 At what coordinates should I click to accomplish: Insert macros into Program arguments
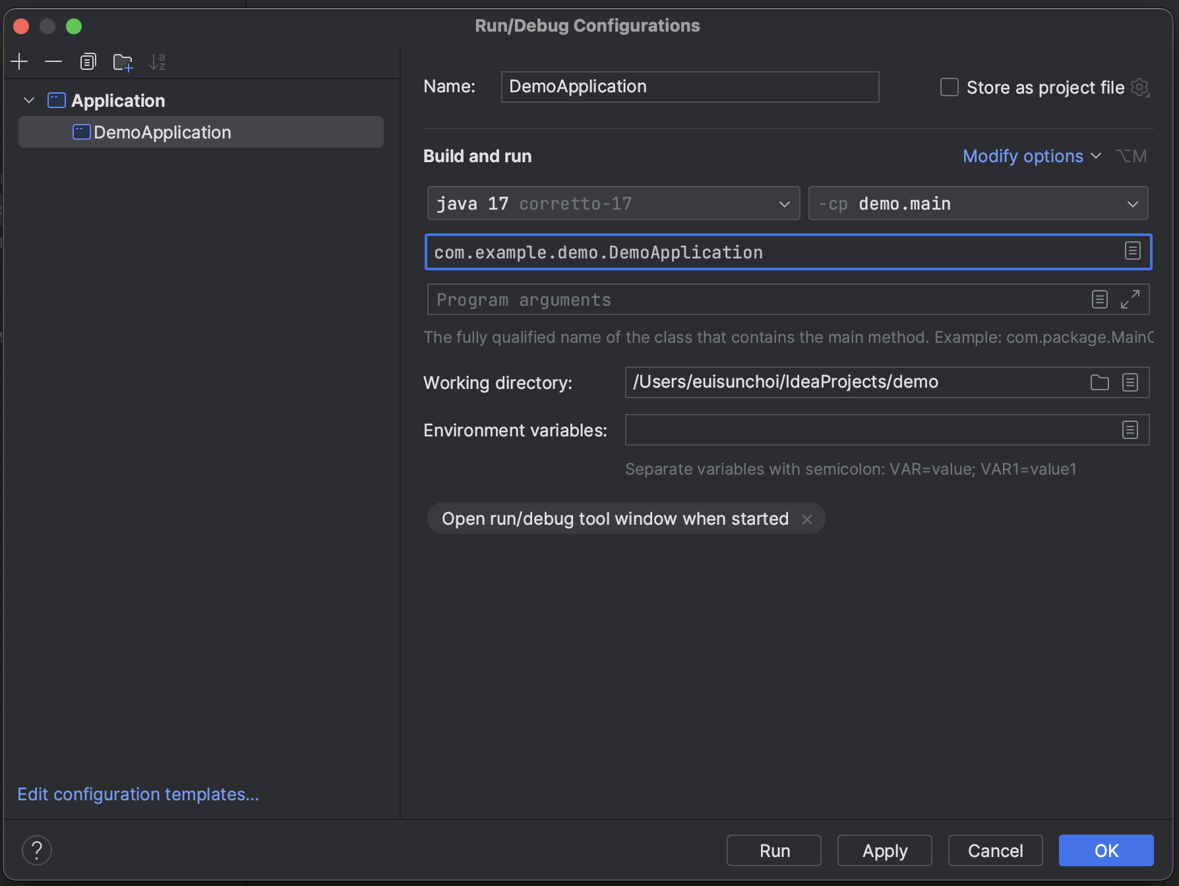coord(1099,299)
